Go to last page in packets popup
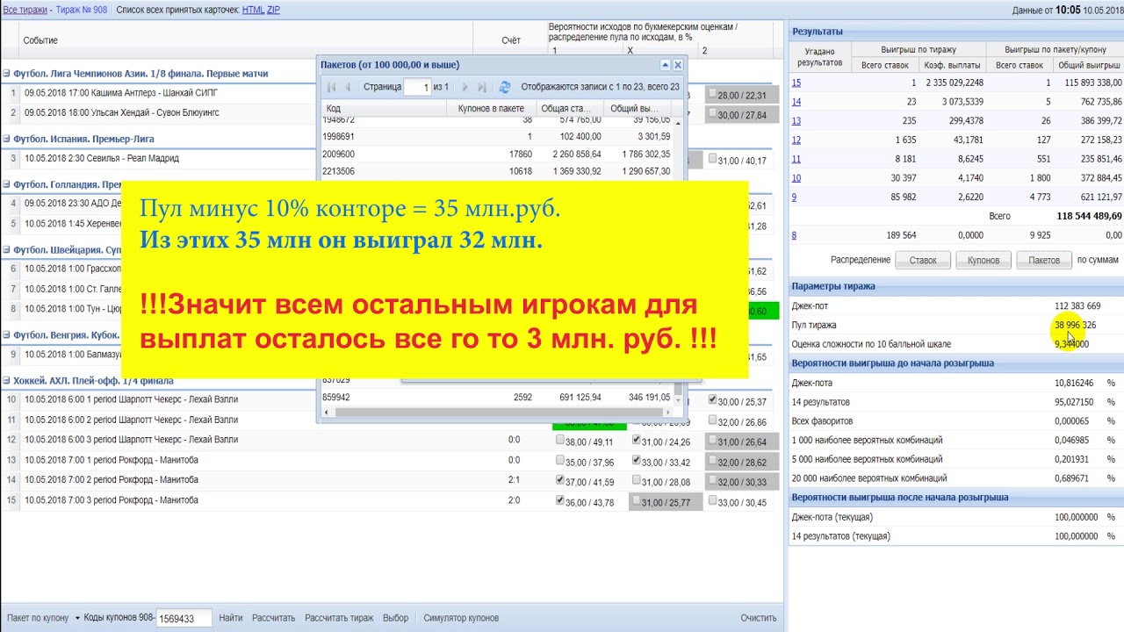Viewport: 1124px width, 632px height. tap(482, 87)
